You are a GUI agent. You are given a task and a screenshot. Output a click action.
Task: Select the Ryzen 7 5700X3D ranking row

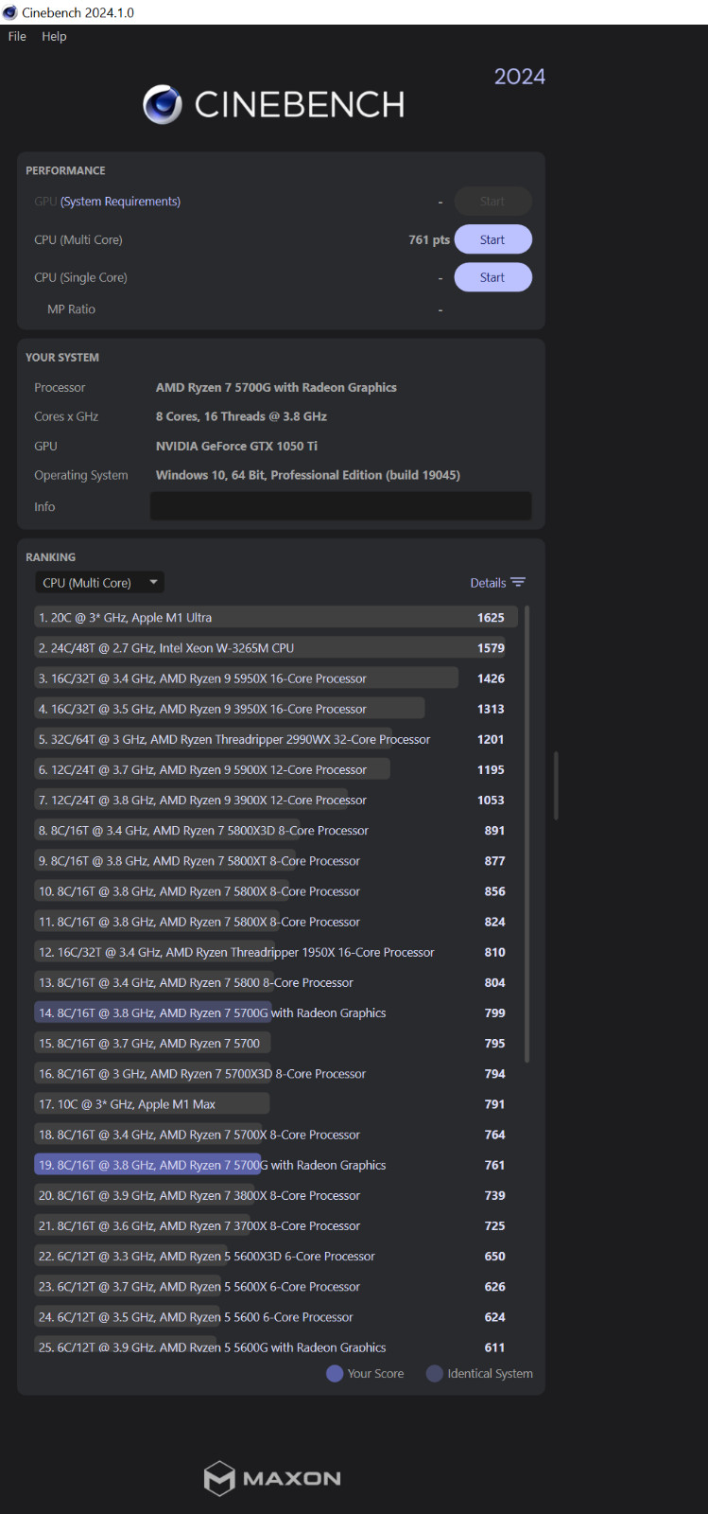tap(276, 1074)
